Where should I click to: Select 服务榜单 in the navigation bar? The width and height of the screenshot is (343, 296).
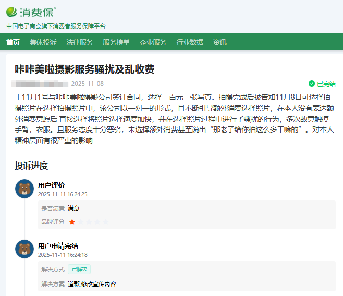[x=116, y=42]
